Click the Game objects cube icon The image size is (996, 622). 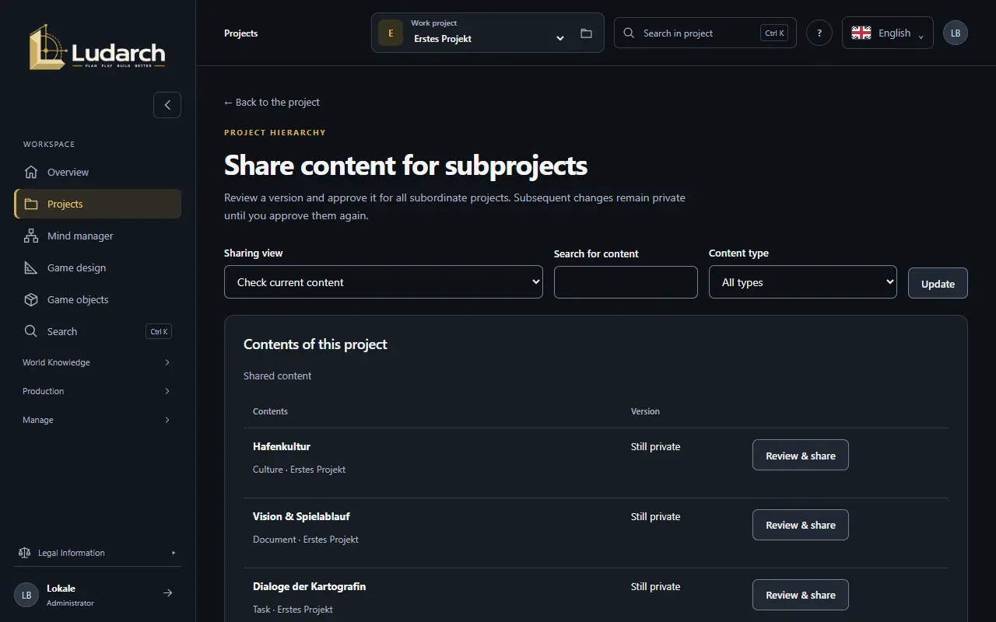tap(31, 299)
